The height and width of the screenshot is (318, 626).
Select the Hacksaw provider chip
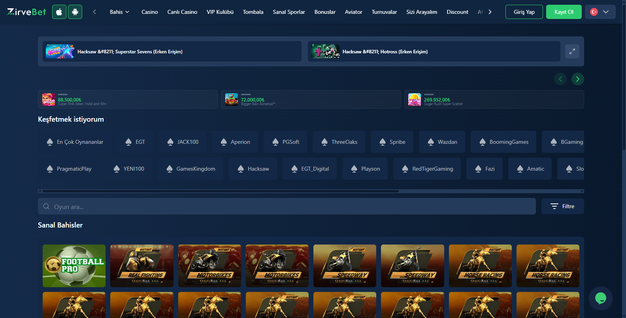[x=253, y=169]
